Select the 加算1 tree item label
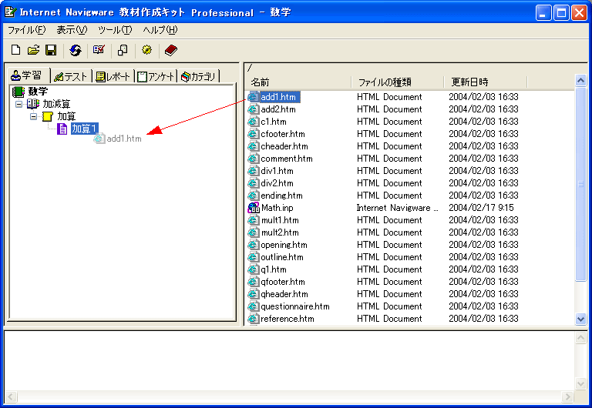Screen dimensions: 592x408 click(x=84, y=129)
